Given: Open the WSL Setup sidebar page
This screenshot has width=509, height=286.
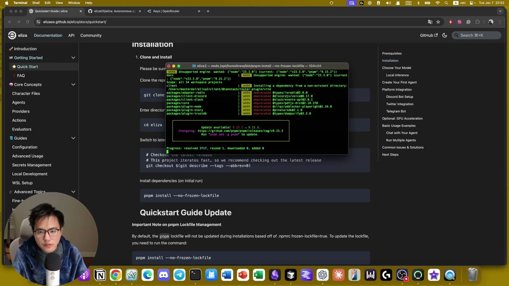Looking at the screenshot, I should (x=22, y=183).
